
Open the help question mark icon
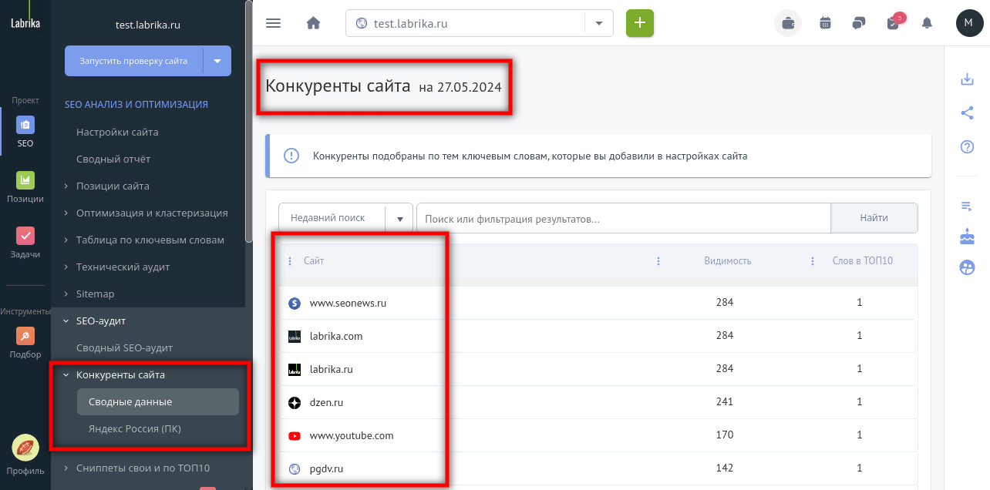[967, 147]
